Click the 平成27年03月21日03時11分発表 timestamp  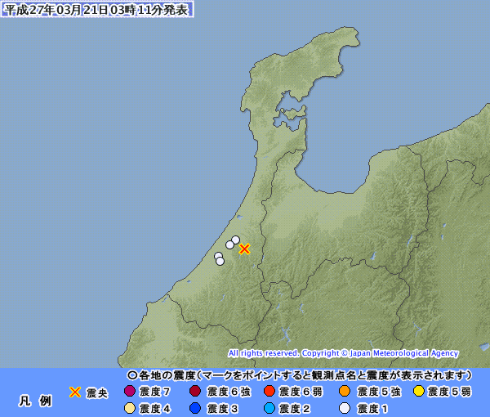click(x=97, y=9)
